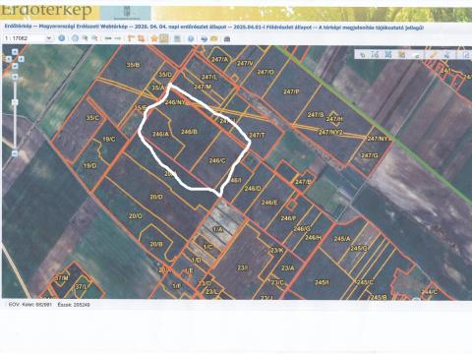The image size is (472, 354).
Task: Pan the map north with up arrow
Action: pos(15,52)
